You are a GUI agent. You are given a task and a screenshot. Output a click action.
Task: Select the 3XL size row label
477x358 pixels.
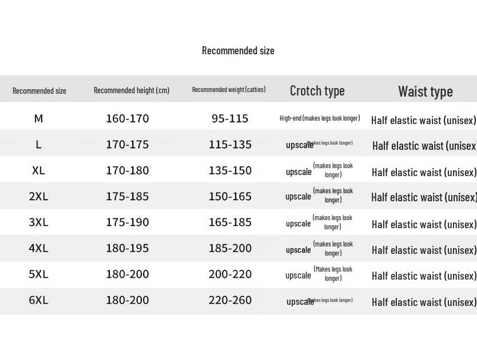[x=38, y=222]
